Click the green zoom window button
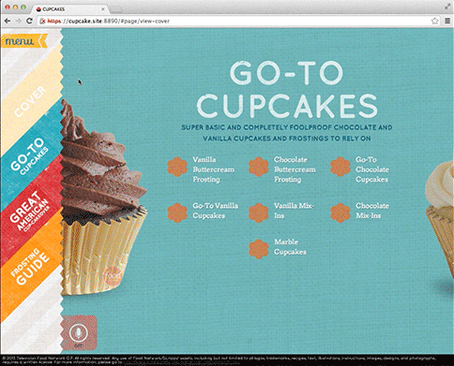The image size is (454, 366). (x=23, y=7)
